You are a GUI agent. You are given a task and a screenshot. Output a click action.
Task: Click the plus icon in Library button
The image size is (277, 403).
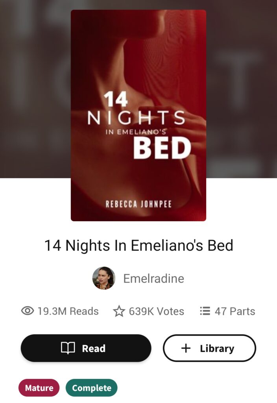[x=186, y=348]
